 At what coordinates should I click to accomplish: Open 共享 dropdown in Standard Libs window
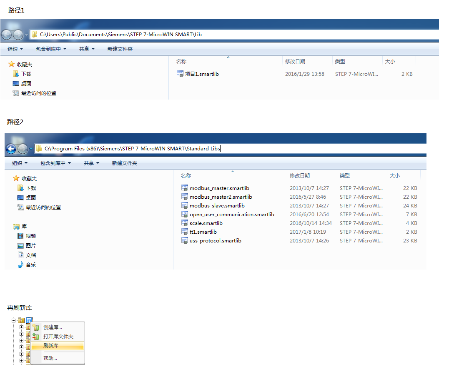click(x=91, y=163)
